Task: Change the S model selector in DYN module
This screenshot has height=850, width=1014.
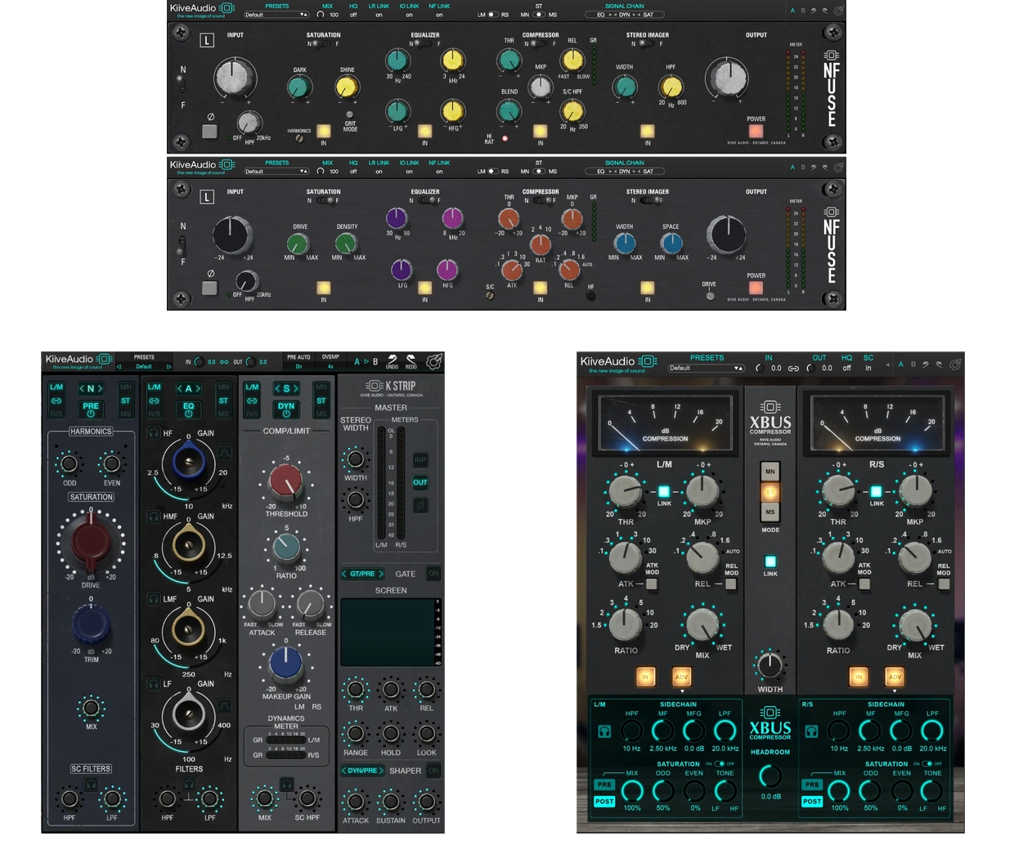Action: 286,388
